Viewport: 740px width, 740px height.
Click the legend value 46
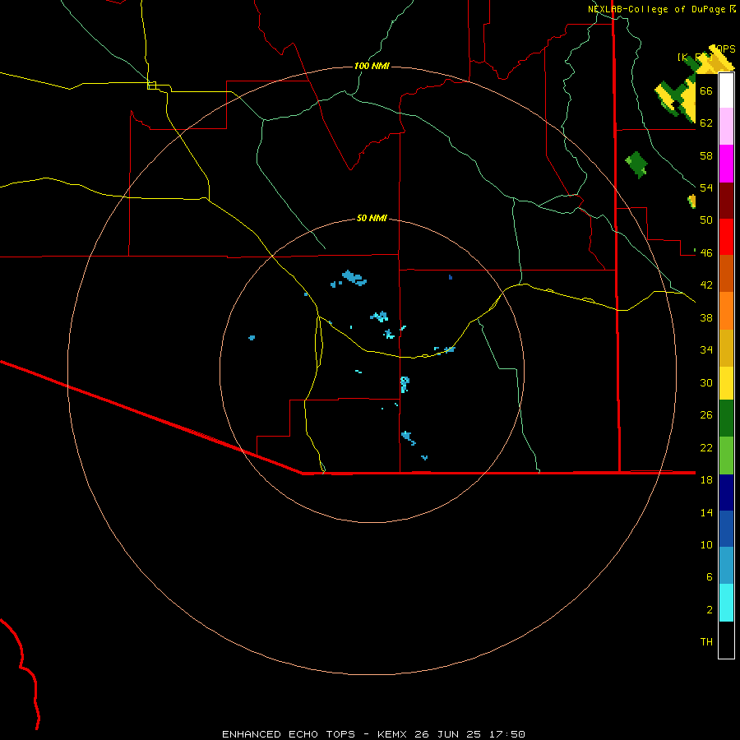[x=706, y=253]
